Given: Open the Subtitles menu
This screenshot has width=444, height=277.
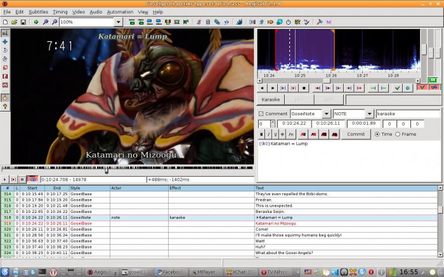Looking at the screenshot, I should point(38,12).
